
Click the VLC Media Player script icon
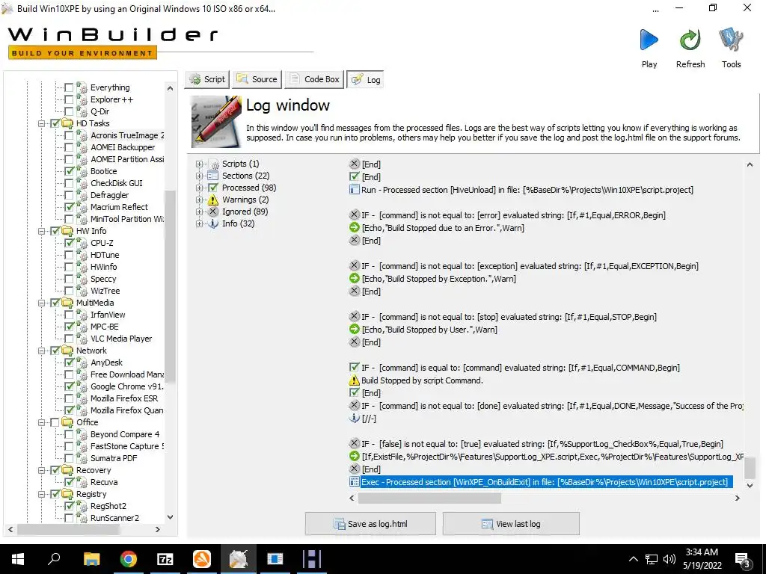coord(82,339)
